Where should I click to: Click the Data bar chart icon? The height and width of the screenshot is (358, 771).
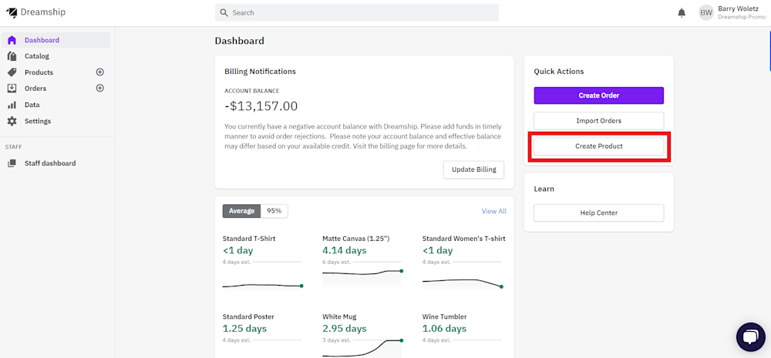coord(12,105)
